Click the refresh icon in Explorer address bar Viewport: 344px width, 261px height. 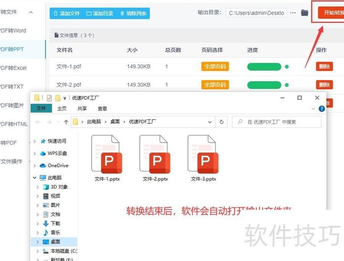tap(221, 122)
